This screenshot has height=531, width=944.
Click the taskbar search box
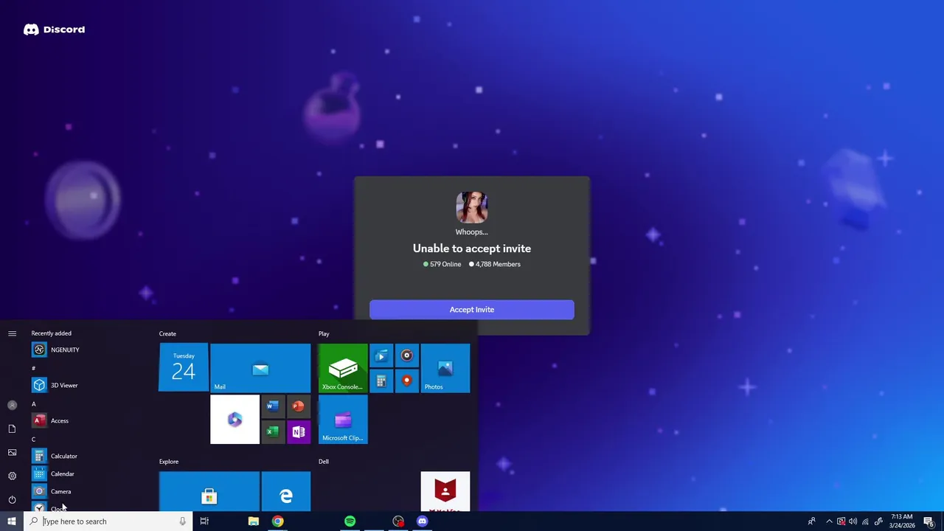(108, 521)
